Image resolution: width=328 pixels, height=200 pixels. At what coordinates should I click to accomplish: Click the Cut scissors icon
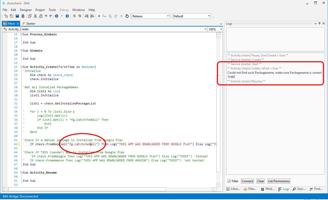pyautogui.click(x=35, y=16)
